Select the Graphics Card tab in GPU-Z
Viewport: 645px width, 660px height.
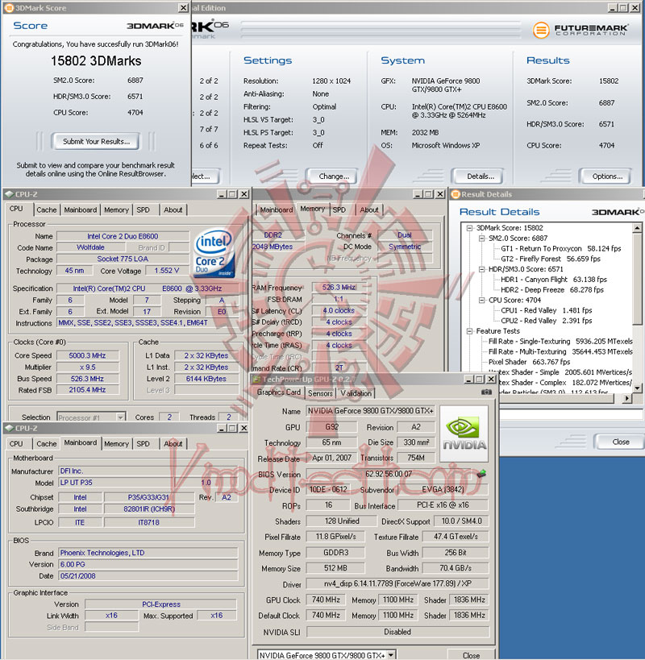point(279,392)
